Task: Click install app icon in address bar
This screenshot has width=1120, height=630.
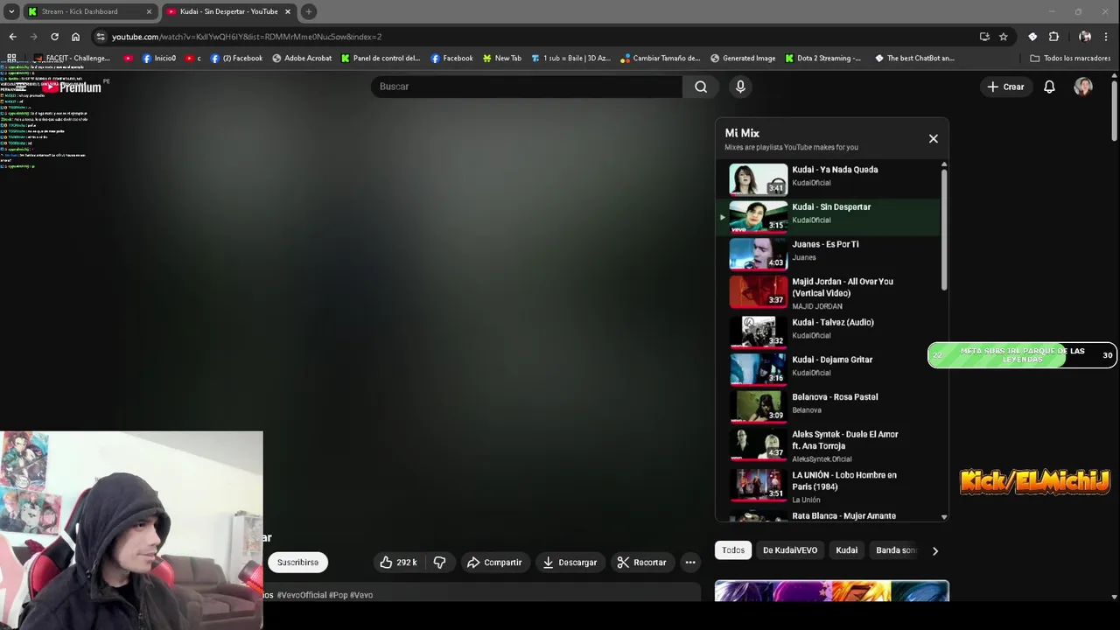Action: [x=984, y=37]
